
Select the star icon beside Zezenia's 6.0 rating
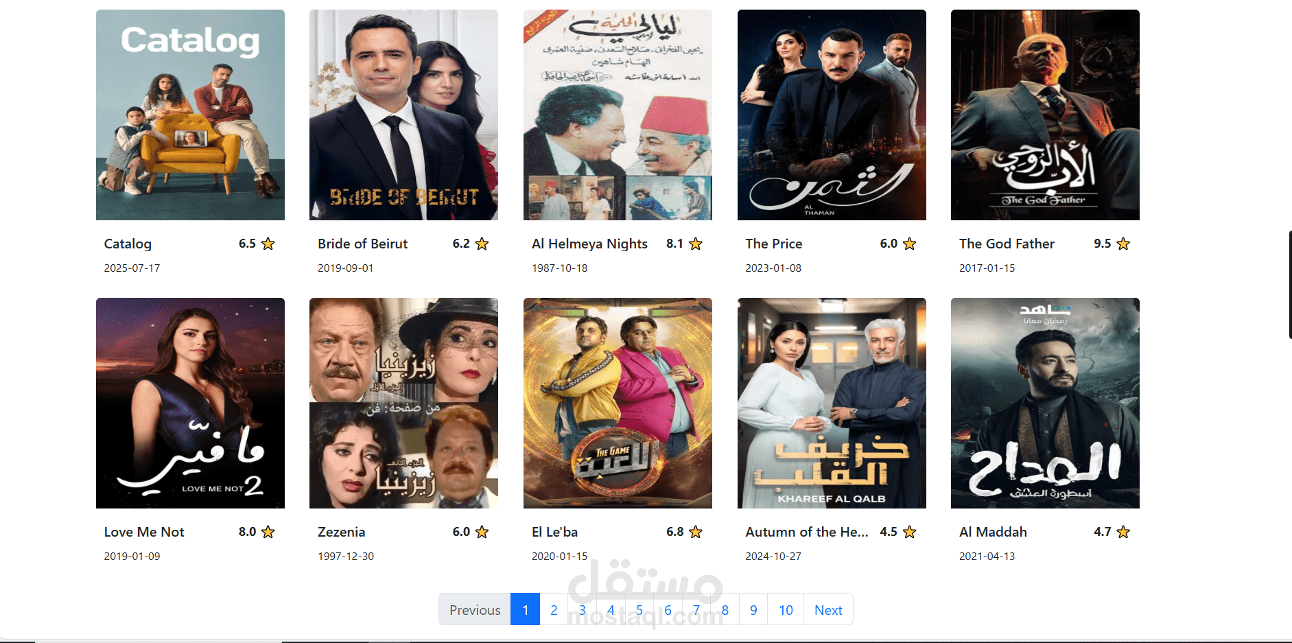[x=482, y=532]
